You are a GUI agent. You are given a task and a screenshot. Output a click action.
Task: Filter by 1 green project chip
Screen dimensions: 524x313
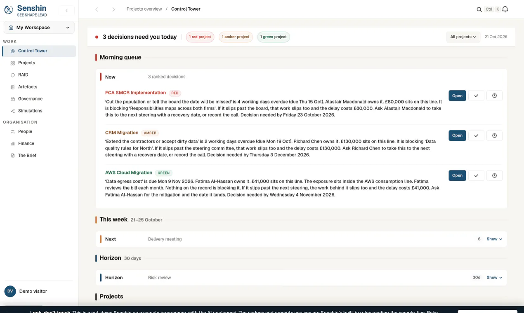point(274,37)
